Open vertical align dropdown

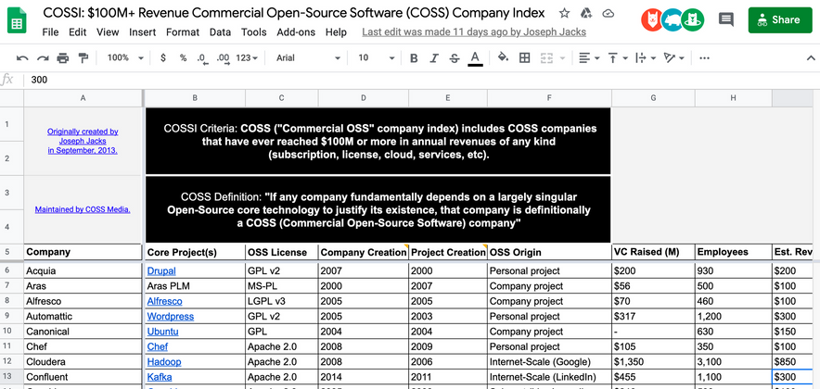click(618, 58)
